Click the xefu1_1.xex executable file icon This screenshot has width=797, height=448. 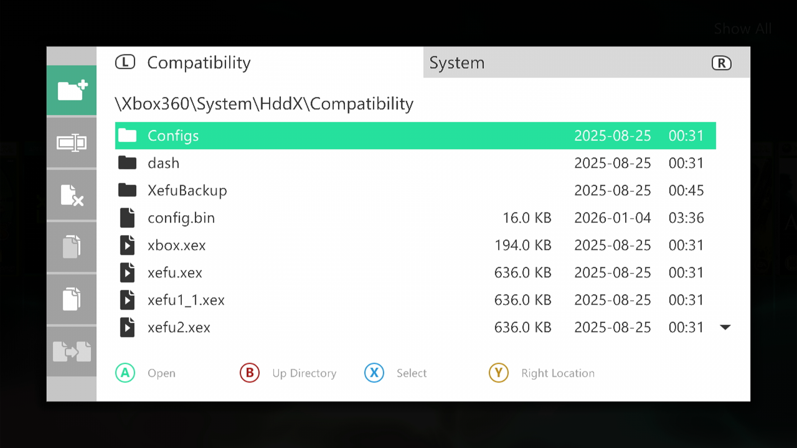point(127,300)
